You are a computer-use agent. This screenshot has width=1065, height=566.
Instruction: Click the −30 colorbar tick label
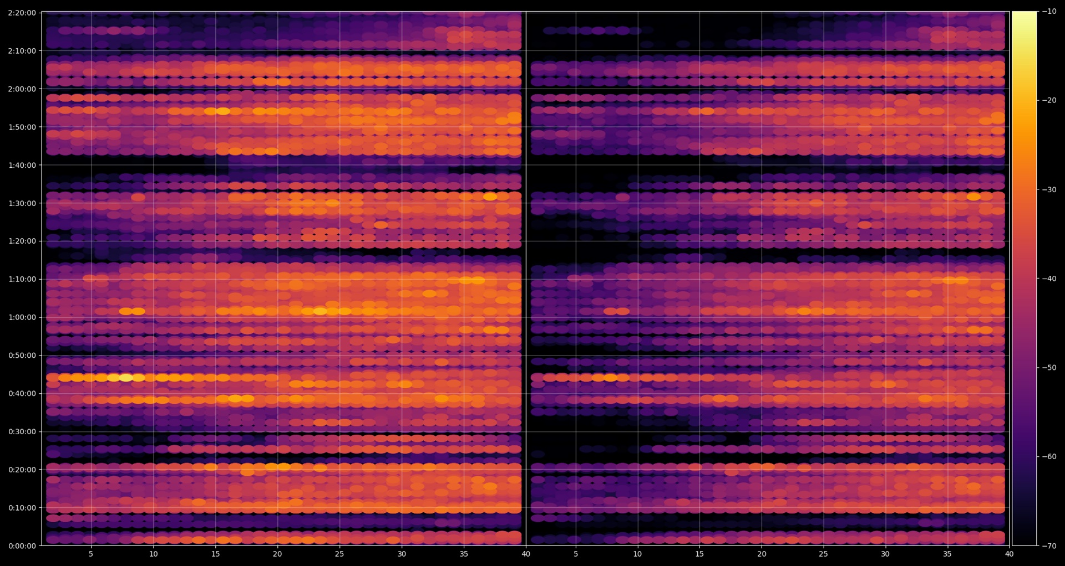click(1049, 189)
